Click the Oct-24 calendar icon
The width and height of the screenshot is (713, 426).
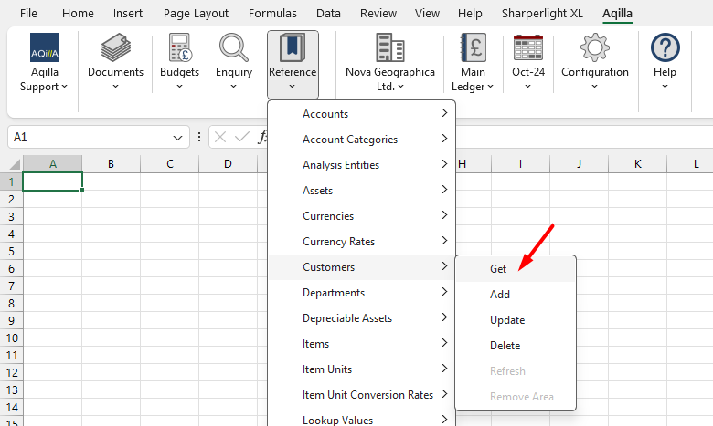[x=528, y=48]
